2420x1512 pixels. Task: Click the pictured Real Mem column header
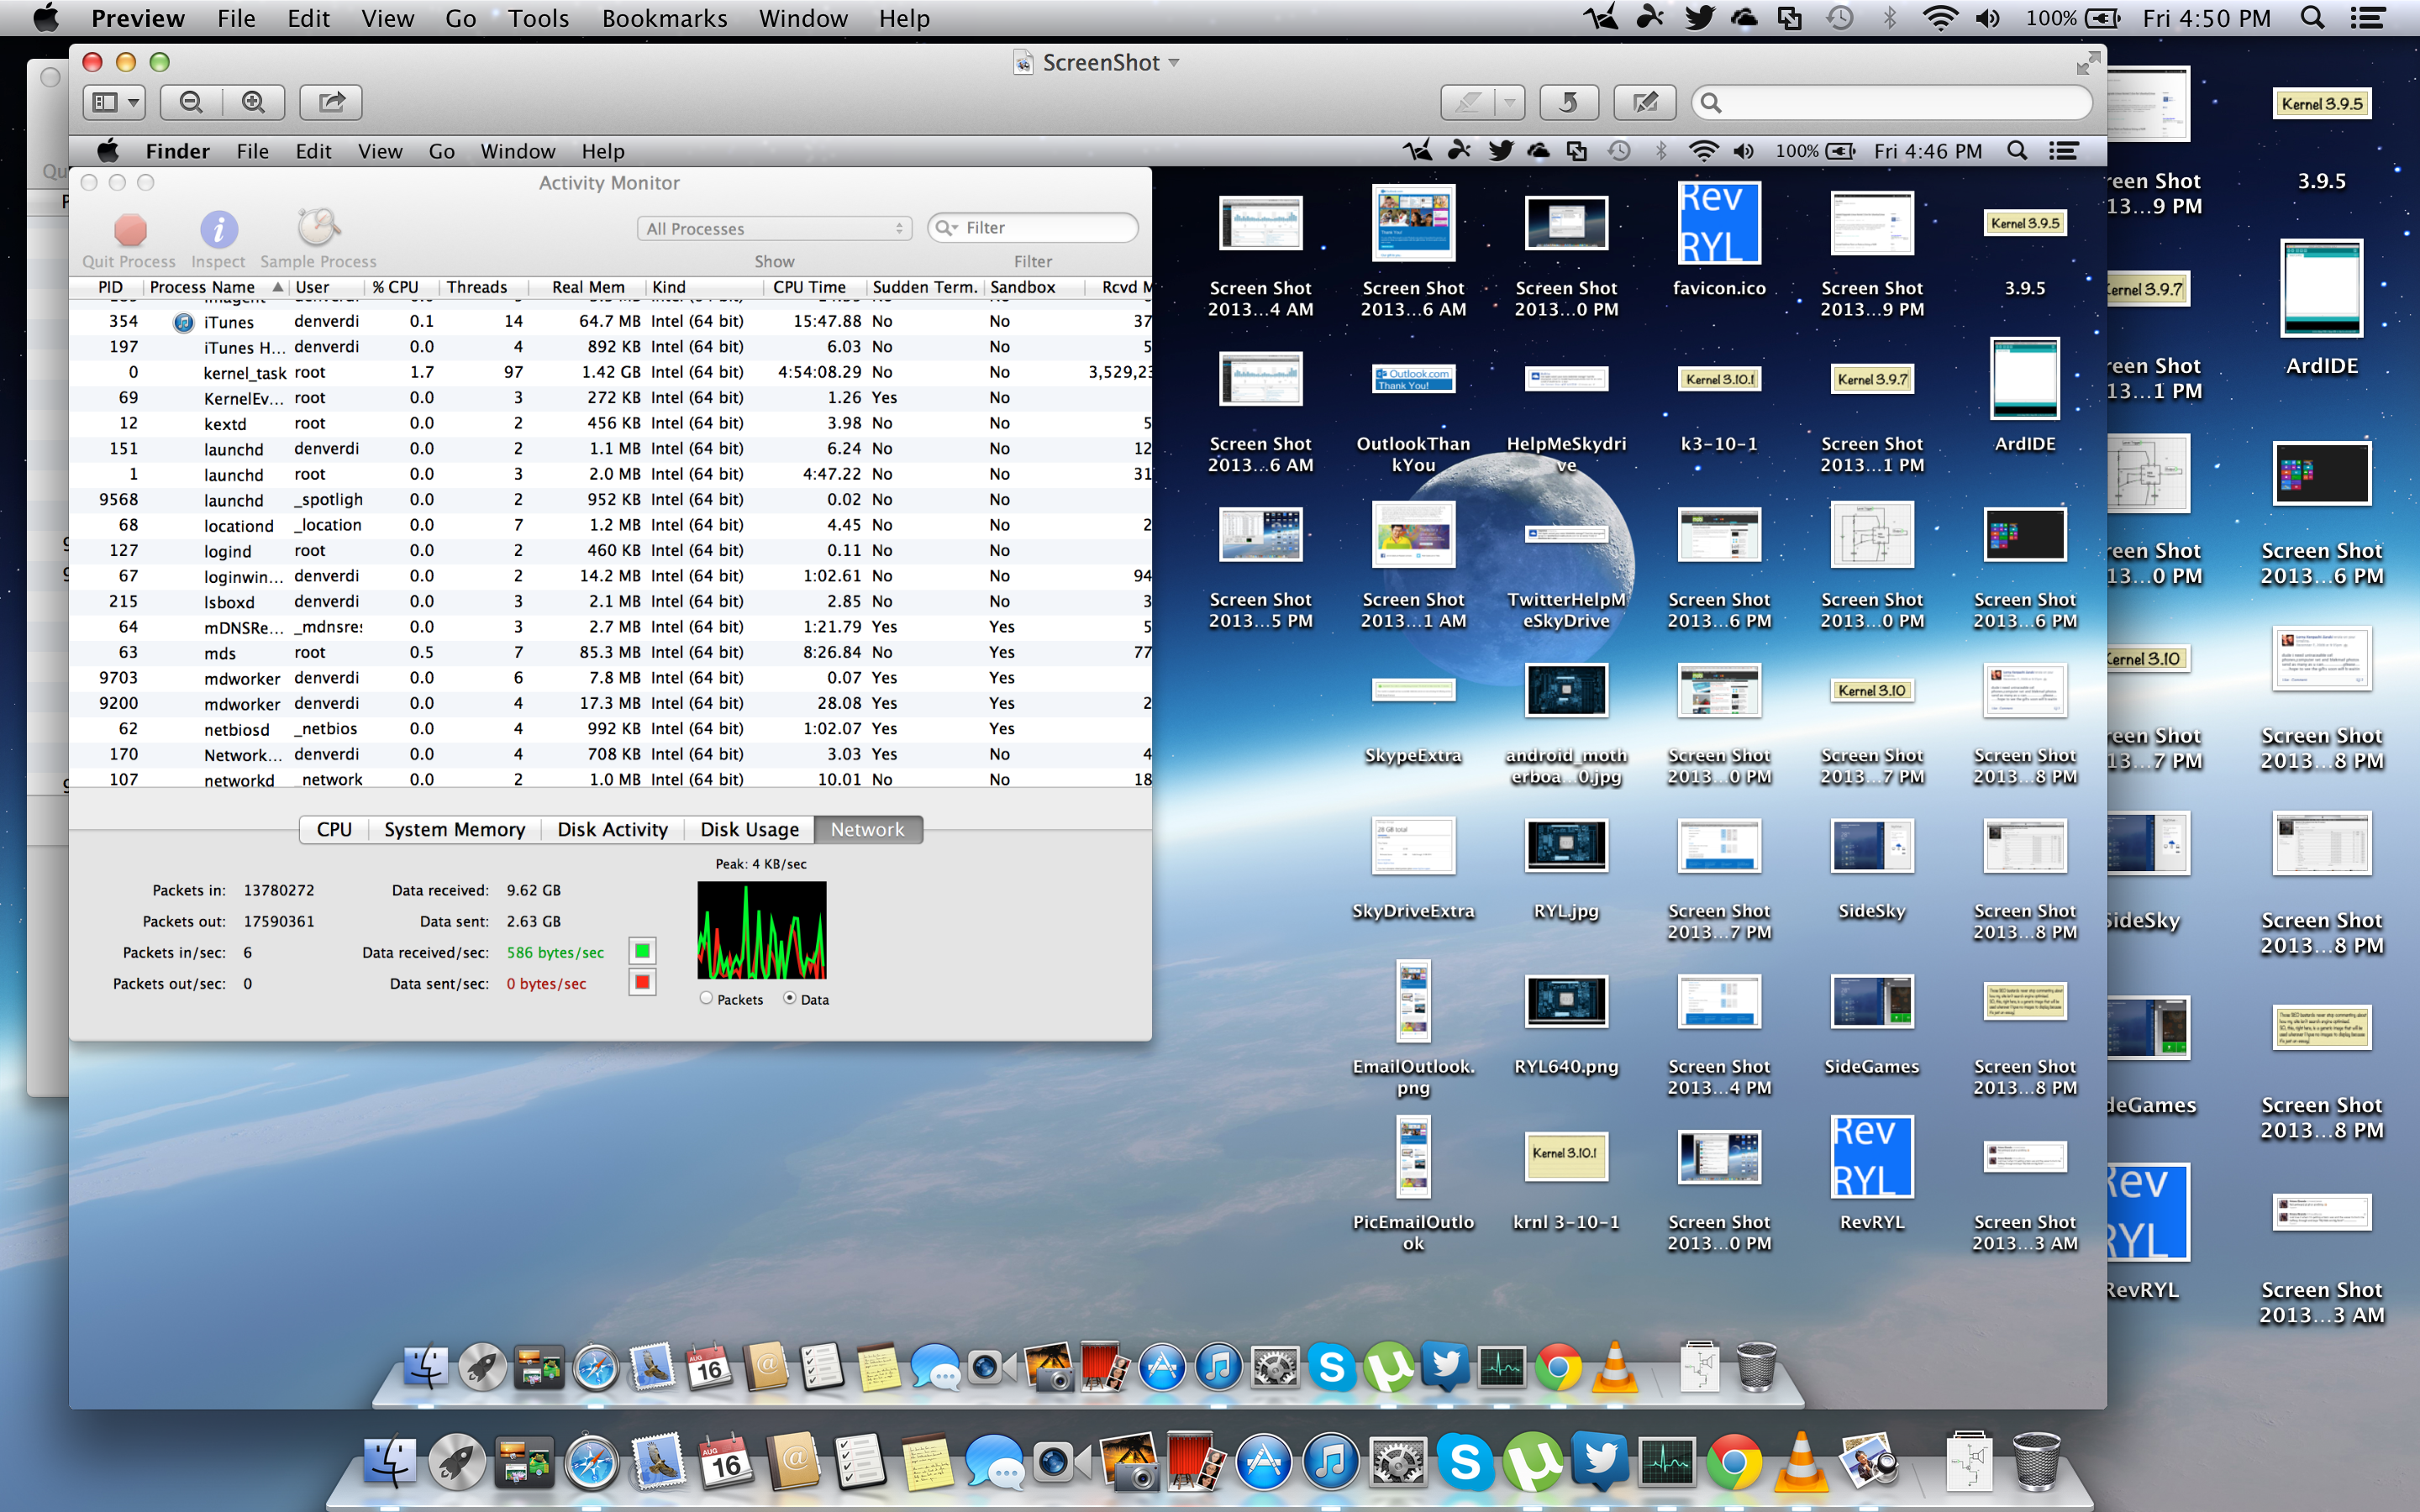588,287
